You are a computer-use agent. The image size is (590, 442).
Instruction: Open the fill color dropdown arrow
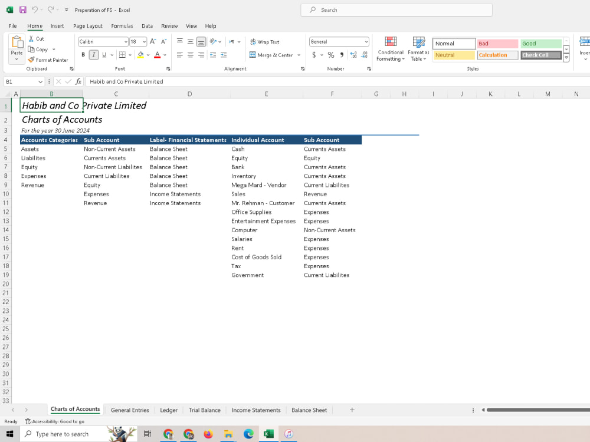point(148,55)
